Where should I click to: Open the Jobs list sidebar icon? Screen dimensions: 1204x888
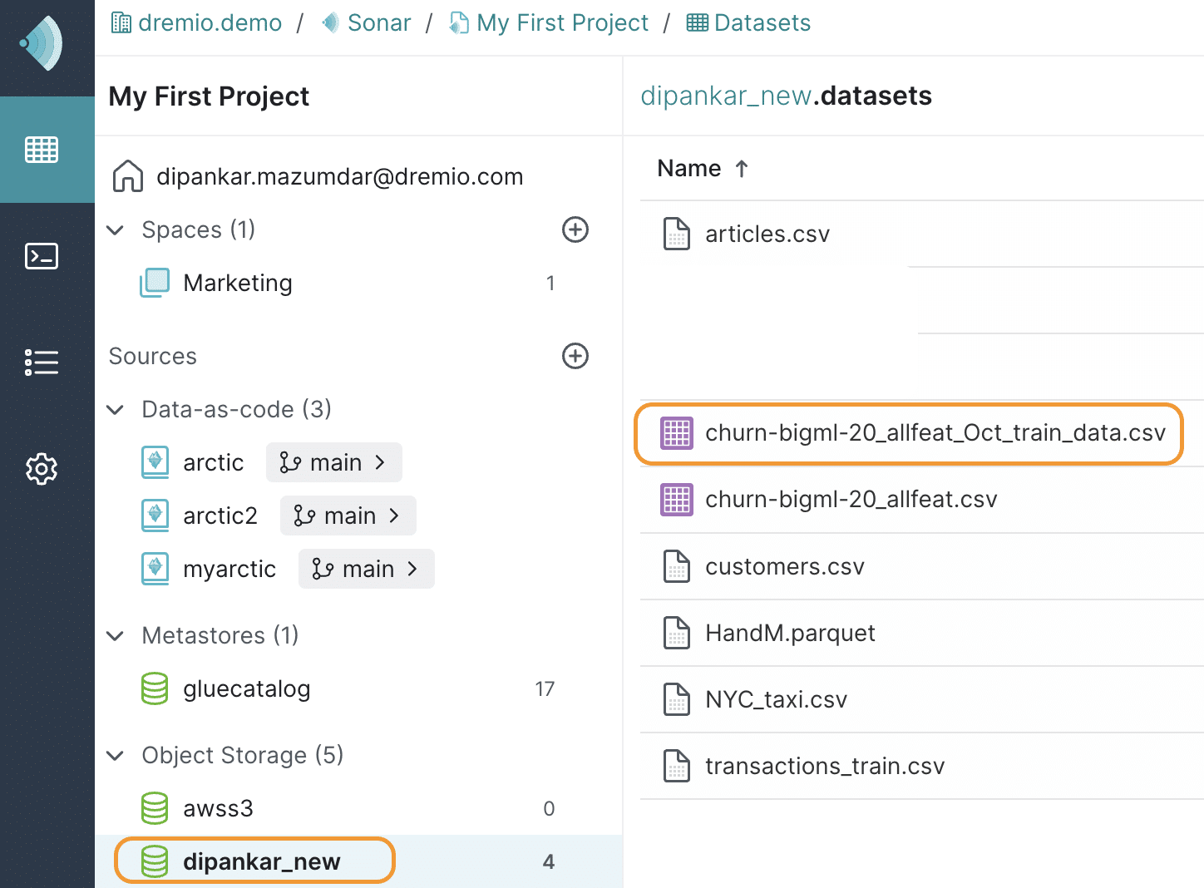[42, 363]
